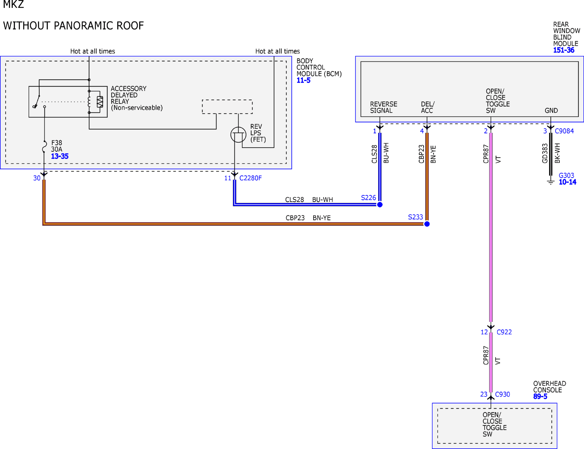Click the REV LPS FET transistor symbol
Screen dimensions: 584x449
[238, 135]
